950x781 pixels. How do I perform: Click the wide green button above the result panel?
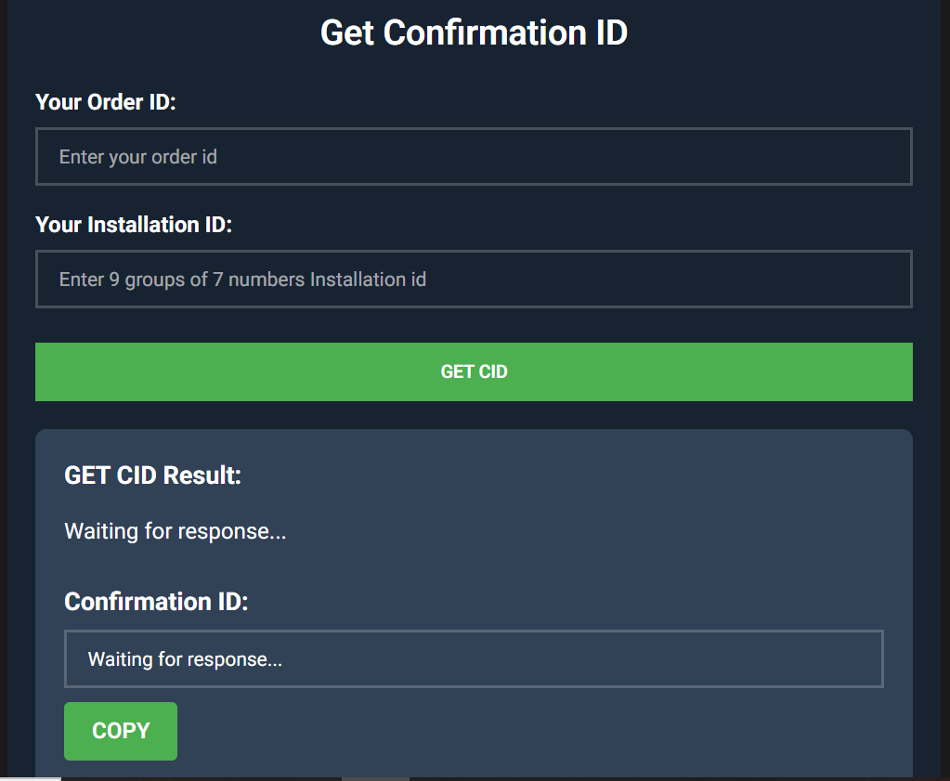click(x=474, y=372)
